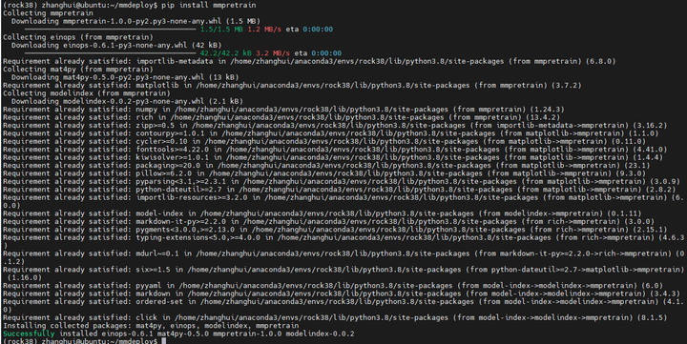This screenshot has height=344, width=687.
Task: Click the 'pip install mmpretrain' command text
Action: click(209, 6)
